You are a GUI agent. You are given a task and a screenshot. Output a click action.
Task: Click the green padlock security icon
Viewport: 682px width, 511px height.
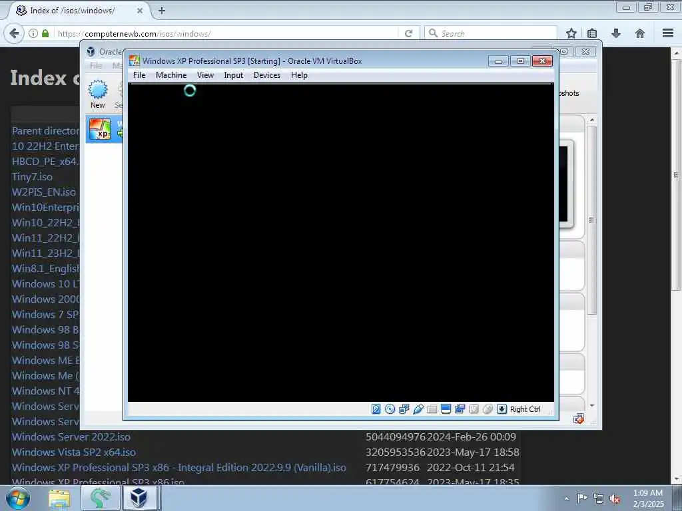point(45,33)
